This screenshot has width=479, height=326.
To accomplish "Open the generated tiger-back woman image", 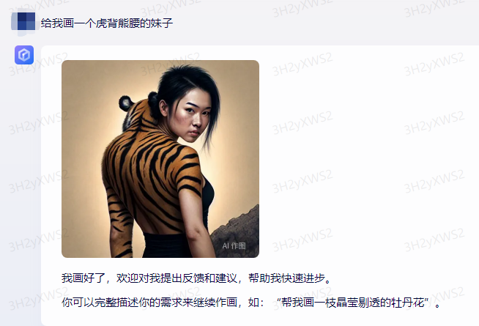I will tap(160, 159).
